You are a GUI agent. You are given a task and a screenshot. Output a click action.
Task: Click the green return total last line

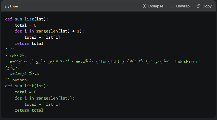click(x=29, y=110)
